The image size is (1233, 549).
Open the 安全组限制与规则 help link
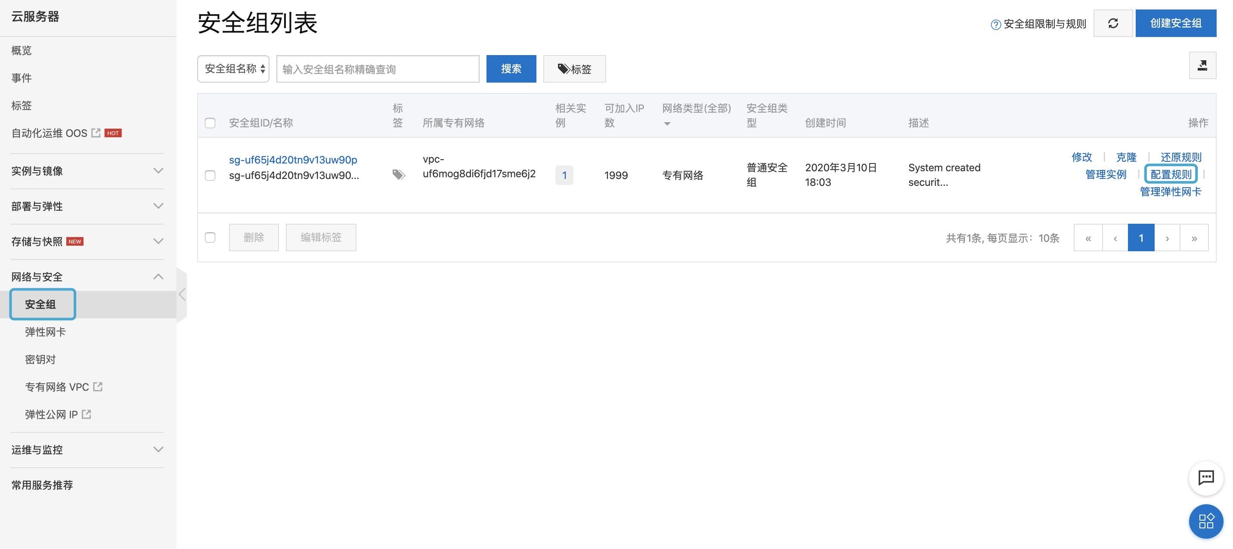point(1045,24)
